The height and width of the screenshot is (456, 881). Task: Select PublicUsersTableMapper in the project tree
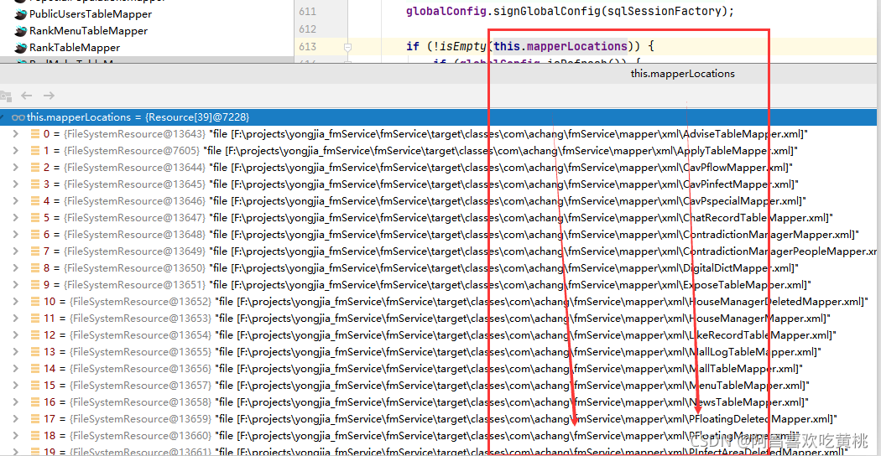click(90, 14)
